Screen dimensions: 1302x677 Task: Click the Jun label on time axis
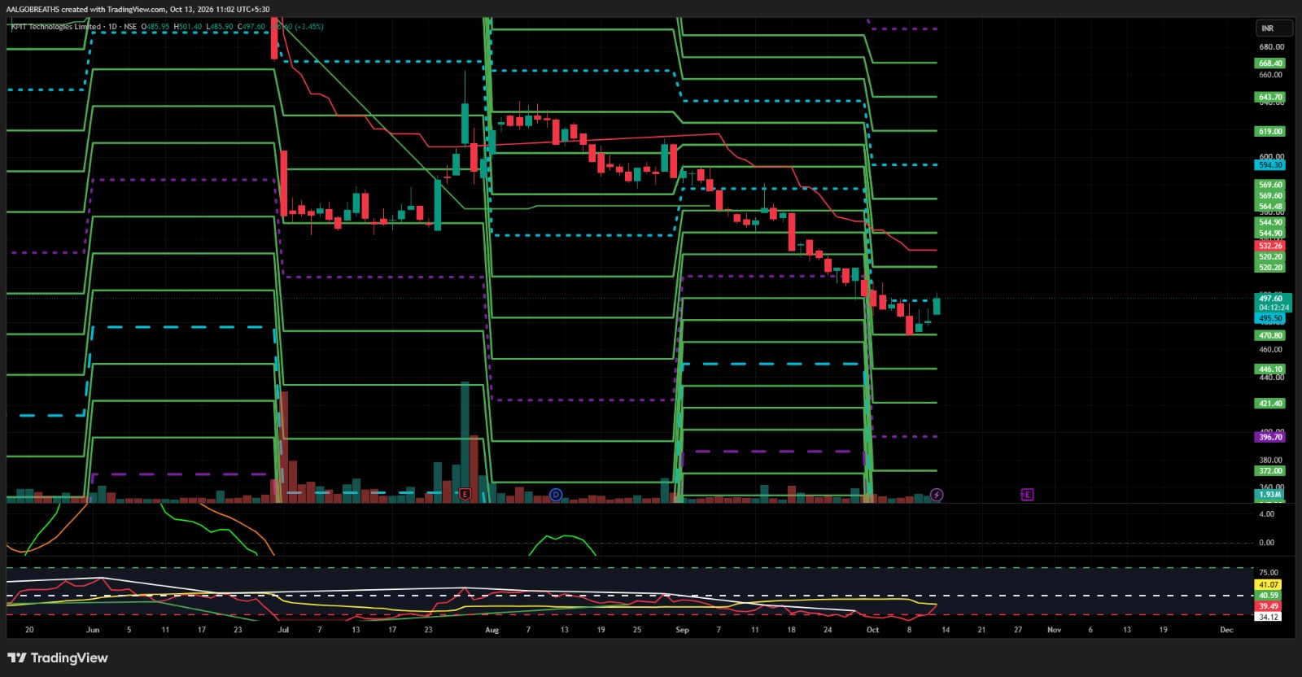tap(93, 629)
